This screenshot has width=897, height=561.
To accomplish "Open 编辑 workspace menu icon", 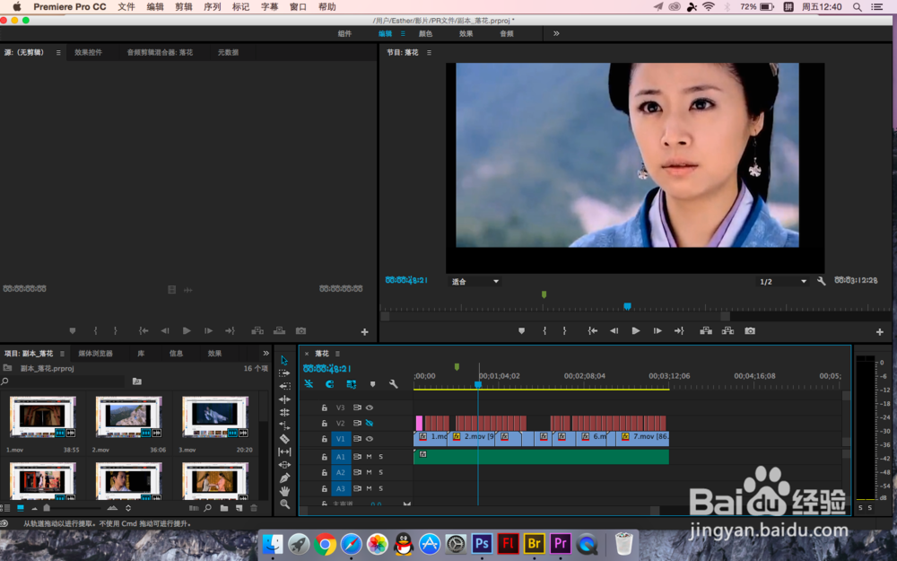I will 403,34.
